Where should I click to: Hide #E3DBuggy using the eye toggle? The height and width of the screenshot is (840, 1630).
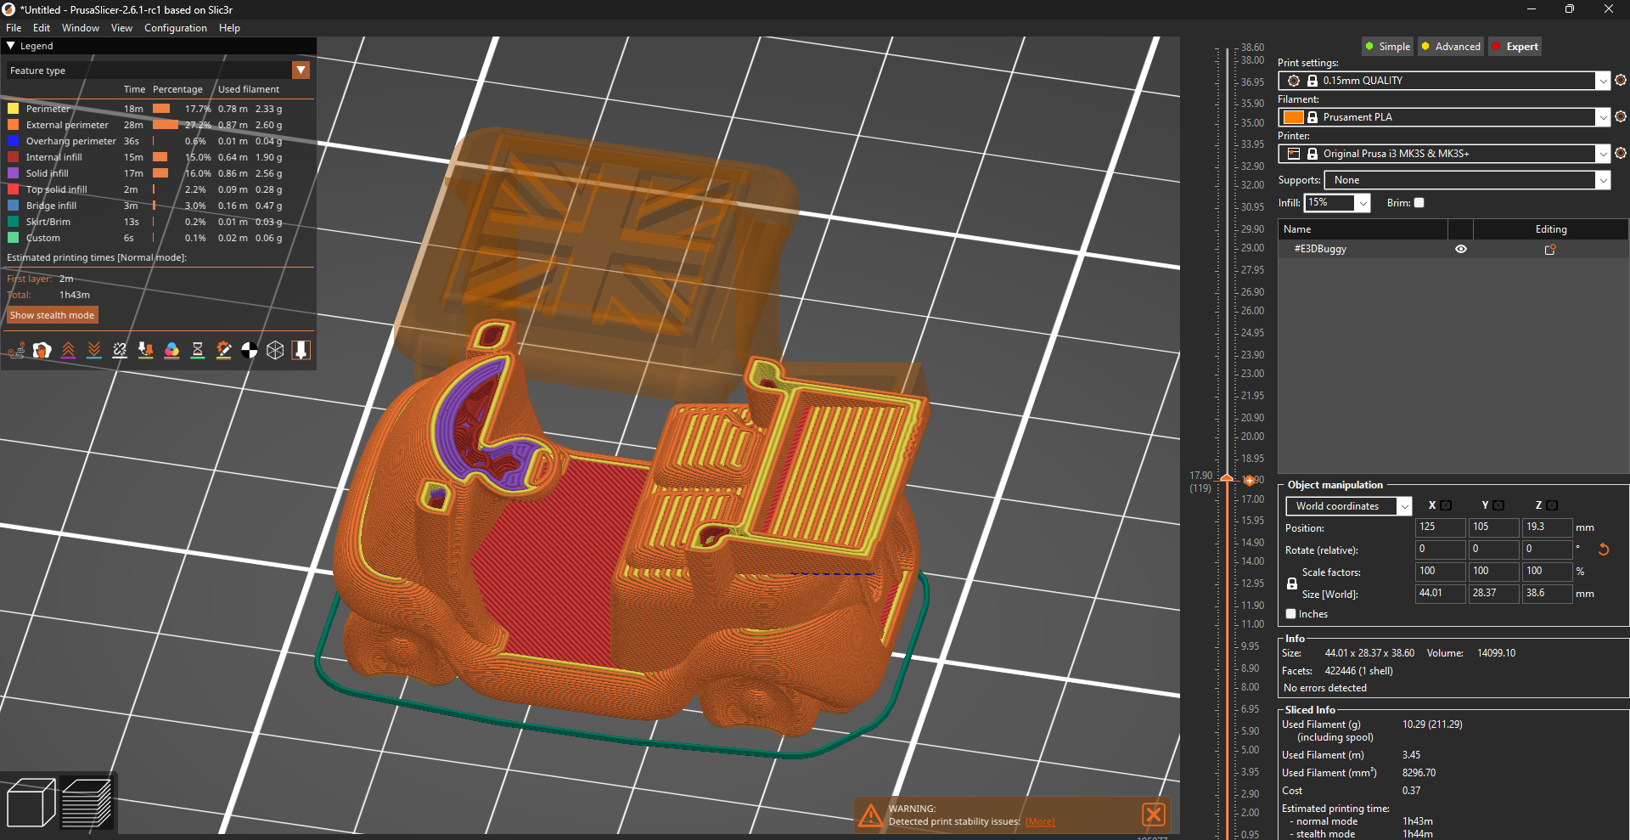pyautogui.click(x=1460, y=248)
